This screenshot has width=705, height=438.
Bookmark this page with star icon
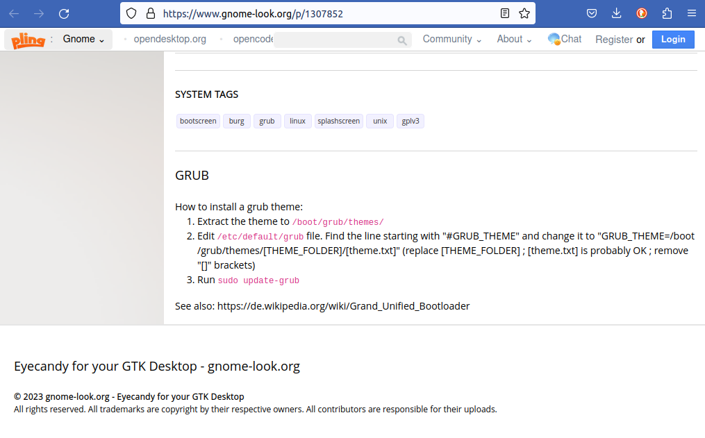[524, 13]
